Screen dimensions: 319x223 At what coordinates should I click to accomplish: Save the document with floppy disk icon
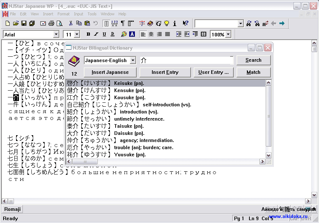[24, 24]
